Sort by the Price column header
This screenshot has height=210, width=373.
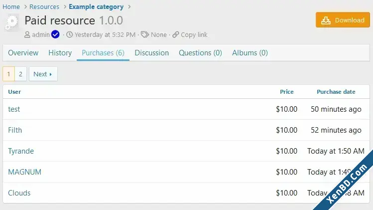[x=287, y=92]
